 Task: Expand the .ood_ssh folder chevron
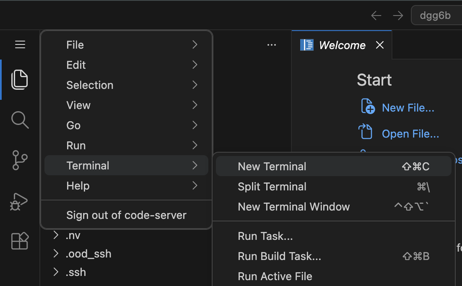pyautogui.click(x=56, y=253)
